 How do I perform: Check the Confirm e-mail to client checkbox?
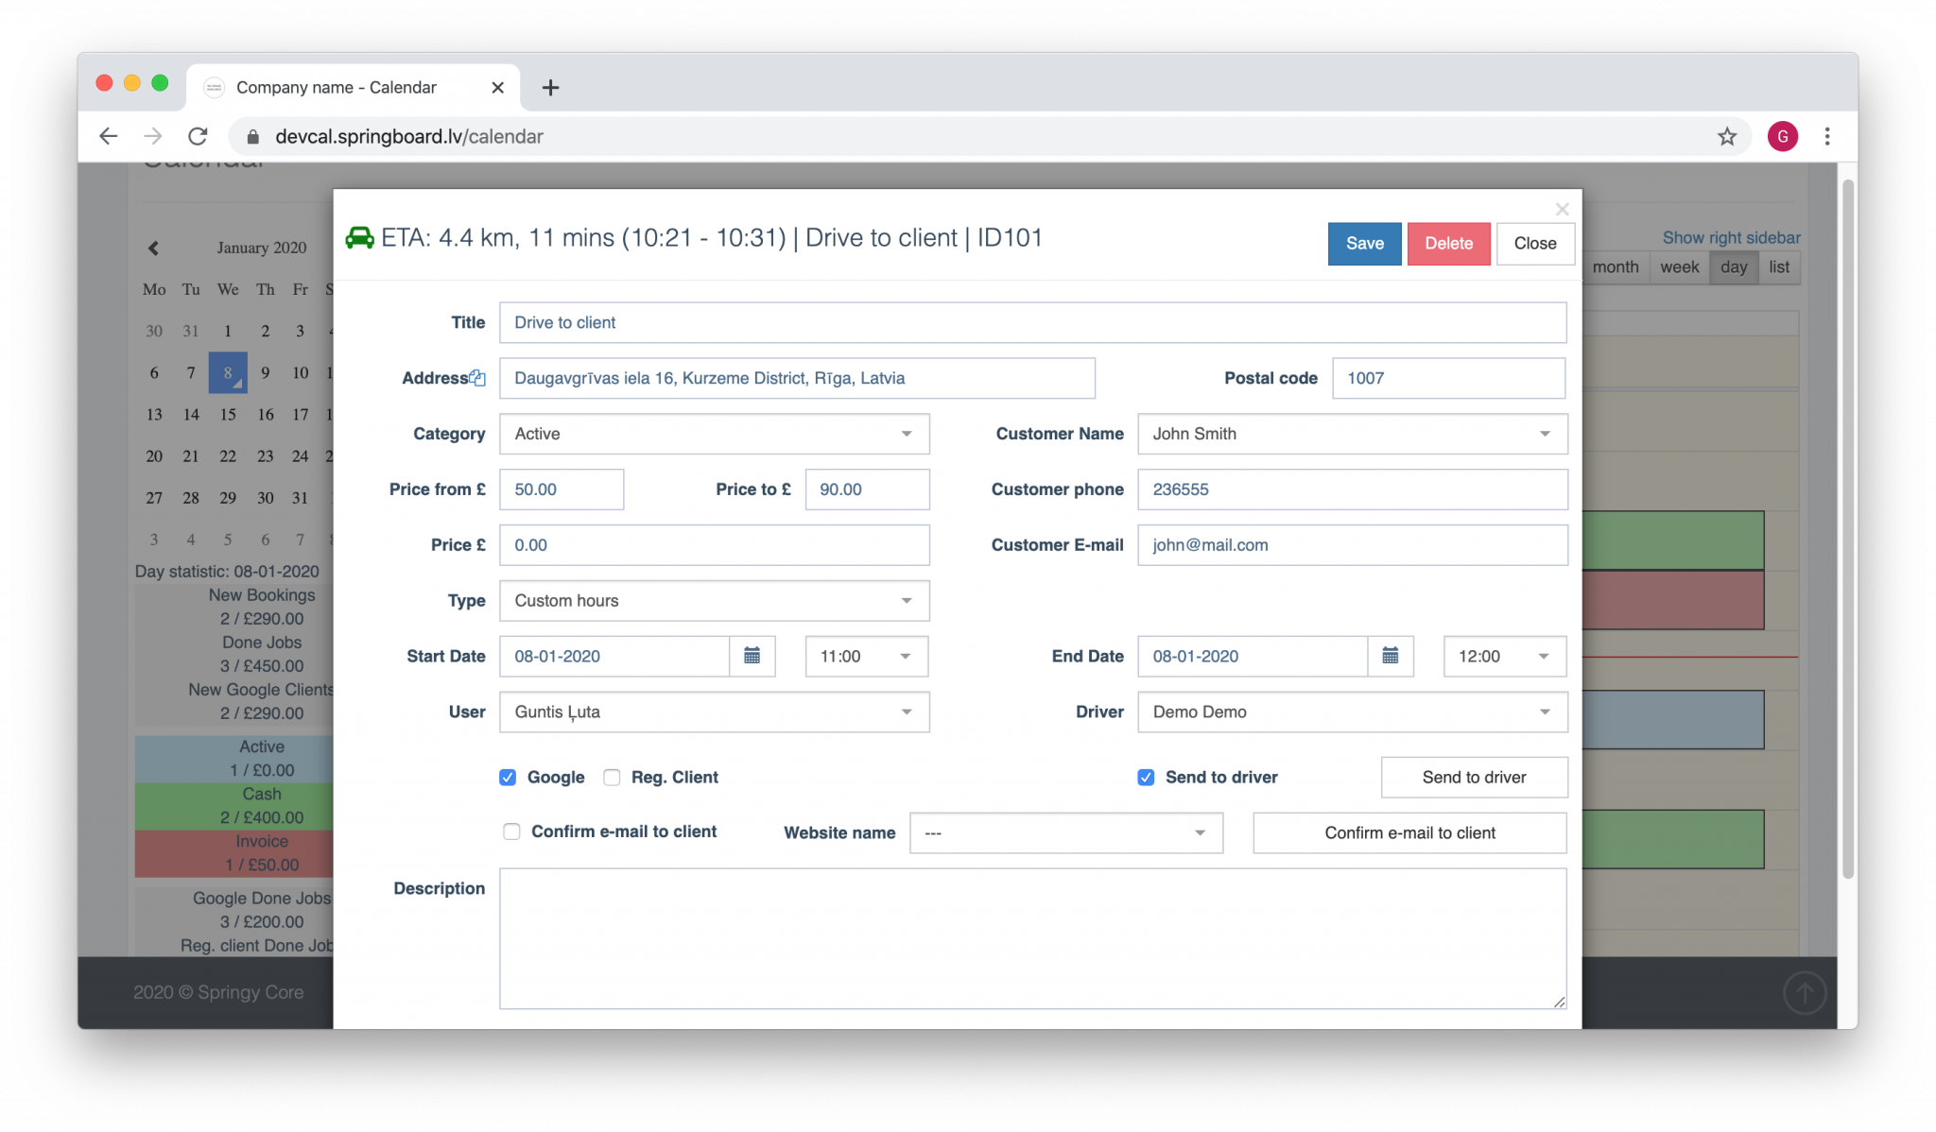[x=511, y=832]
